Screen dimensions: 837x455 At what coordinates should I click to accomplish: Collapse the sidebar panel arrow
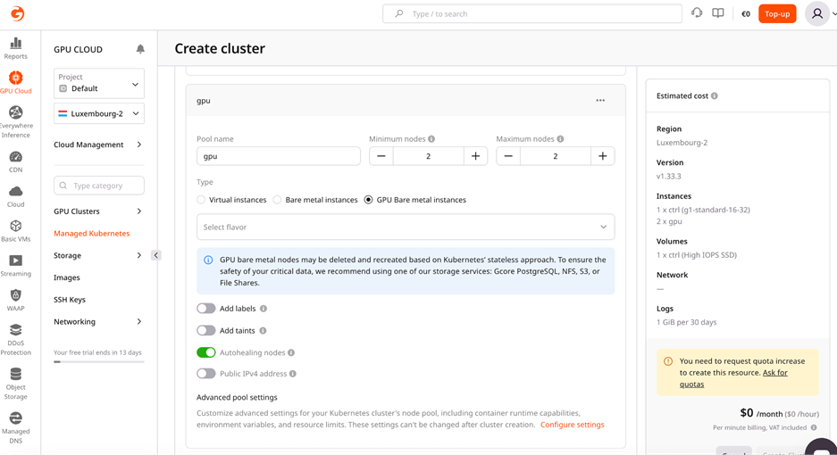pyautogui.click(x=155, y=255)
